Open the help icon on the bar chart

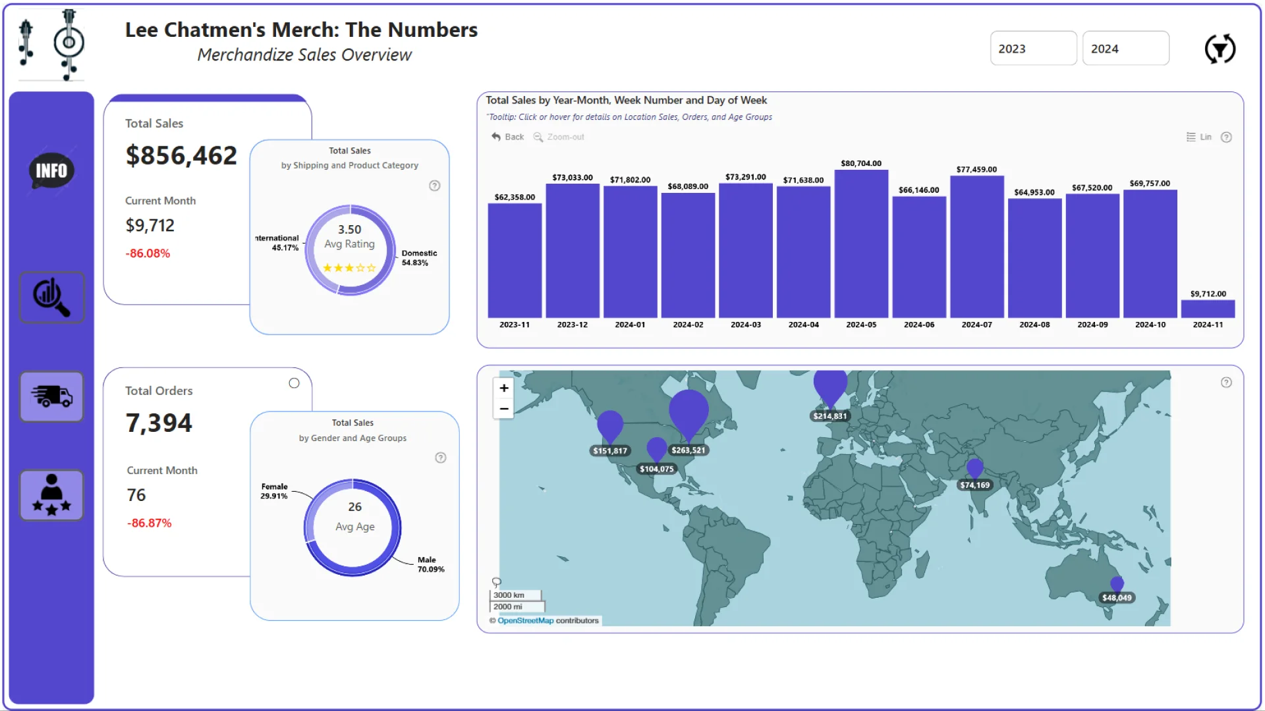1226,137
